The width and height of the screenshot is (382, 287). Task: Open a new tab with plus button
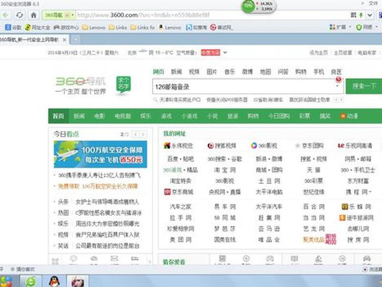(76, 39)
